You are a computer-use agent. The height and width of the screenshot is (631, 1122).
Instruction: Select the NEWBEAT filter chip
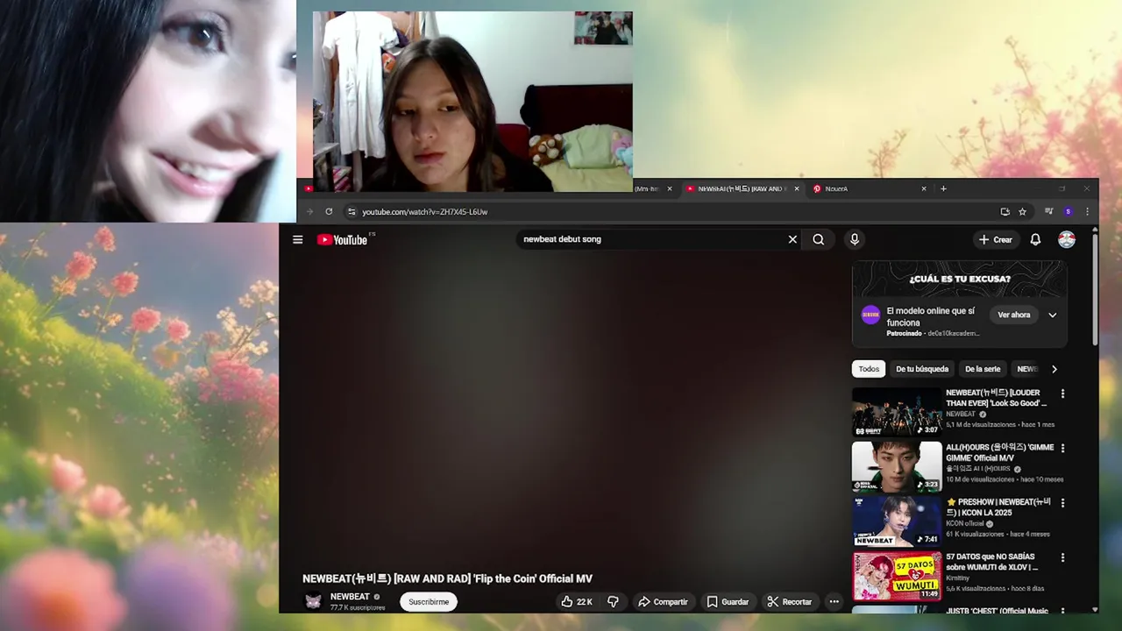pos(1026,369)
